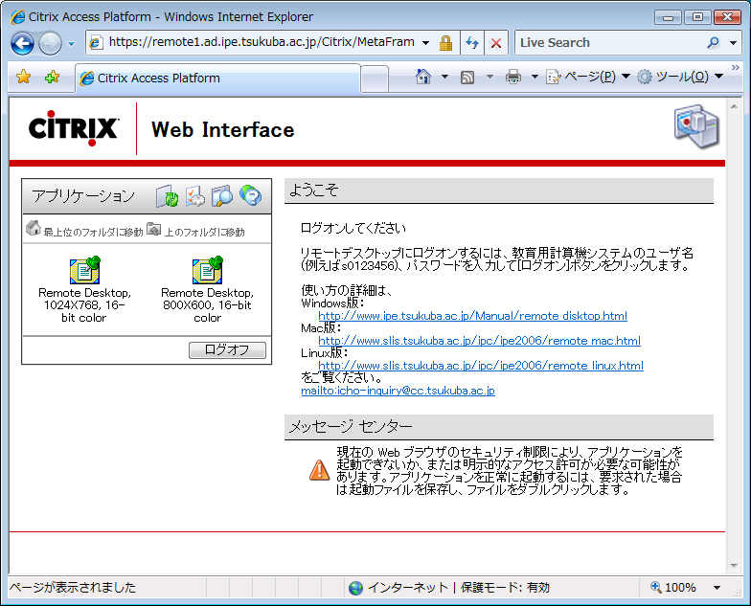The image size is (751, 606).
Task: Click the page scrollbar up arrow
Action: (x=734, y=107)
